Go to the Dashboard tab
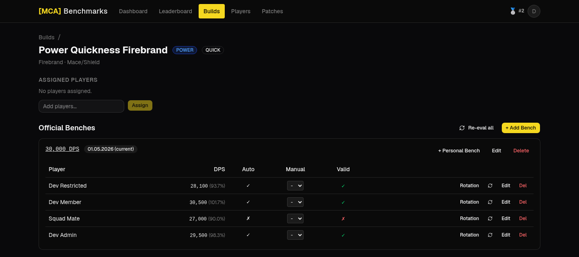The height and width of the screenshot is (257, 579). tap(133, 11)
